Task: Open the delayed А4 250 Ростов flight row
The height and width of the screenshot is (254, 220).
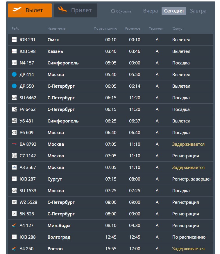Action: 110,248
